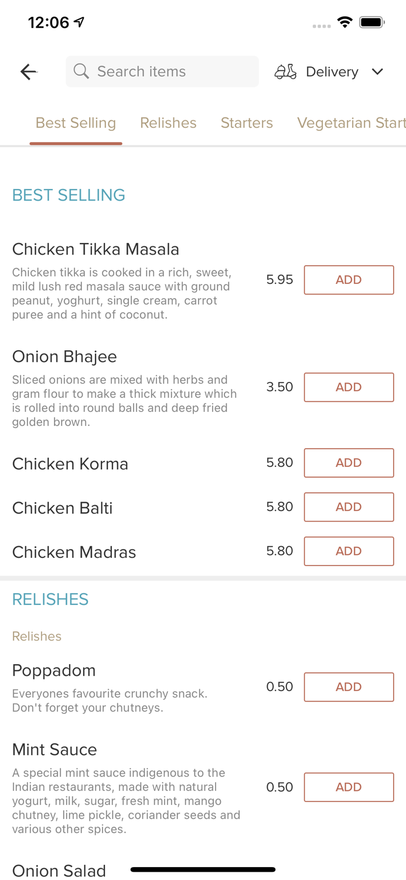
Task: Click the Search items input field
Action: (x=162, y=71)
